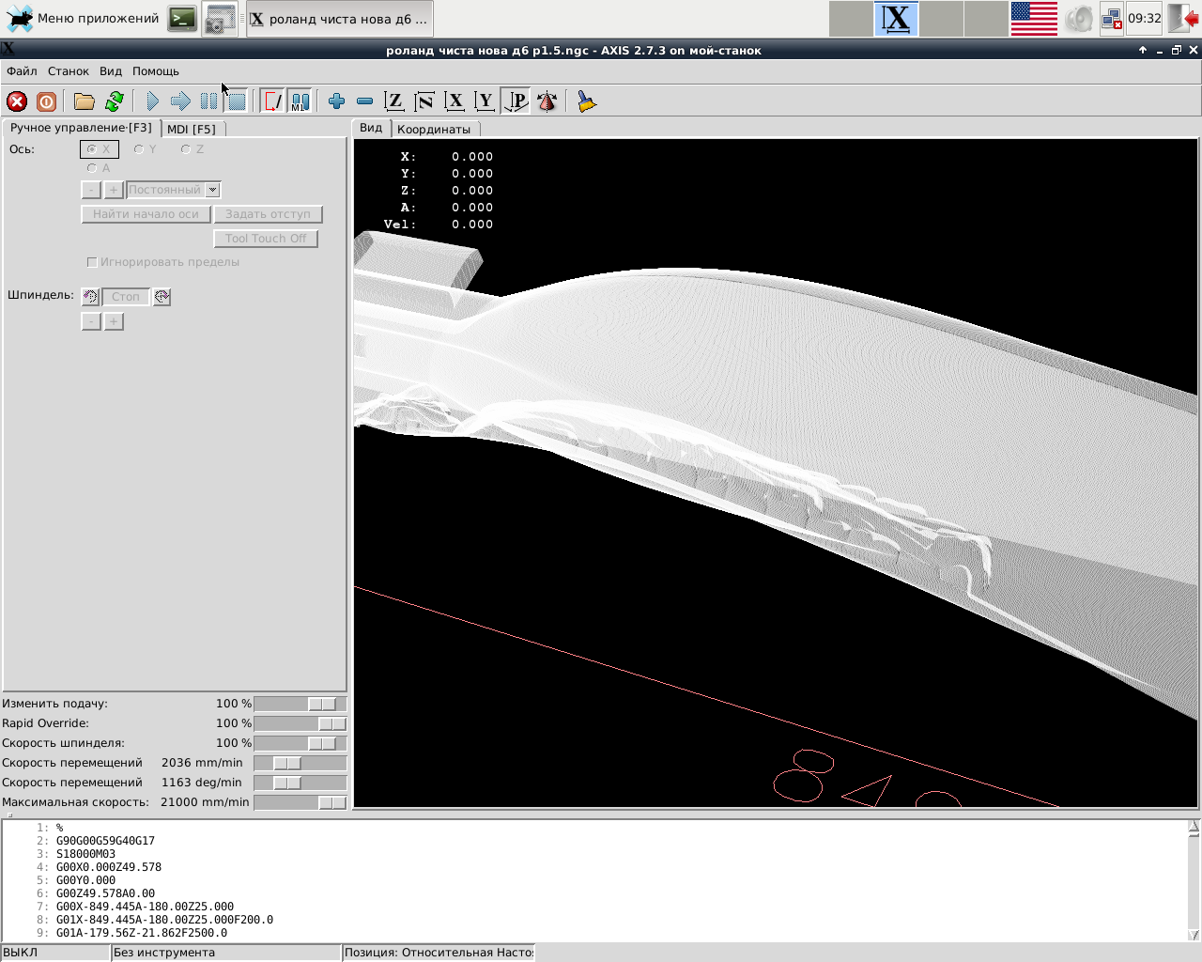Toggle machine power button in toolbar
Image resolution: width=1202 pixels, height=962 pixels.
point(46,101)
